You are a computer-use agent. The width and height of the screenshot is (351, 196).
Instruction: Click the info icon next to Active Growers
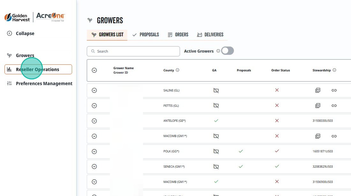coord(218,51)
